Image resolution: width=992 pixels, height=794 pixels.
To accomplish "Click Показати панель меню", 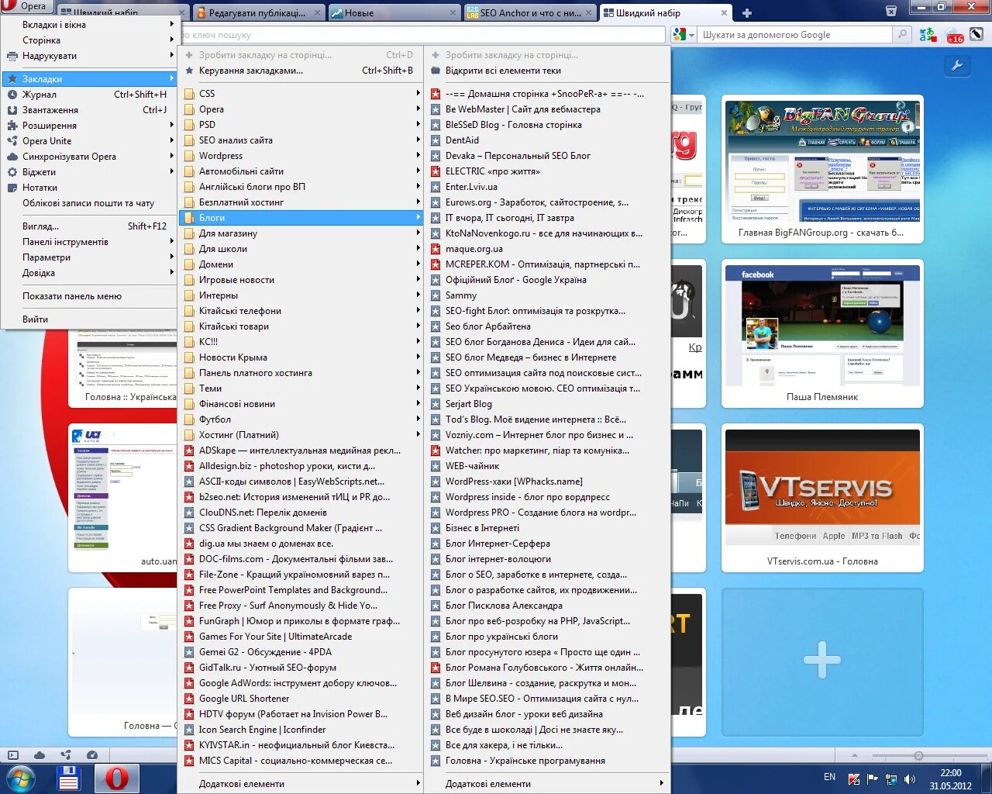I will point(90,296).
